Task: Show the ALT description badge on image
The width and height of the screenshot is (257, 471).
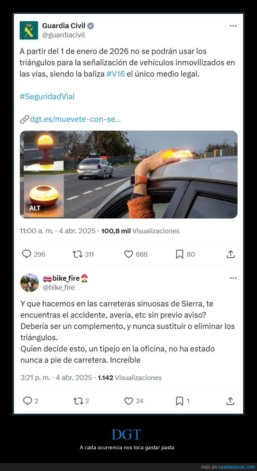Action: point(35,208)
